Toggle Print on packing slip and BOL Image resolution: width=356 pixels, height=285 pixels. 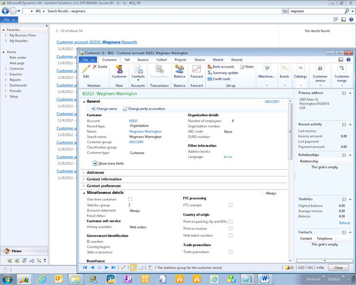coord(230,221)
